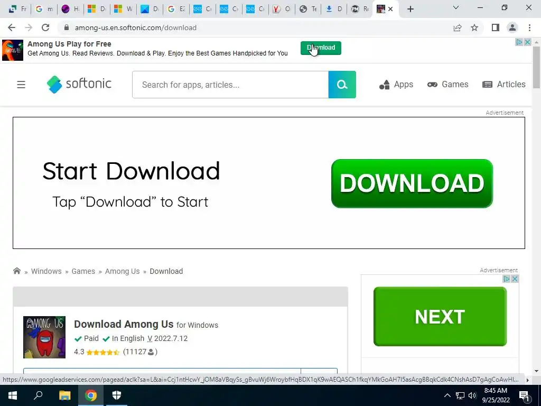Click the Among Us game icon

(x=44, y=337)
